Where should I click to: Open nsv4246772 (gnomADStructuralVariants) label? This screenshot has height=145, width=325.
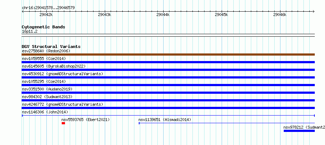point(62,104)
